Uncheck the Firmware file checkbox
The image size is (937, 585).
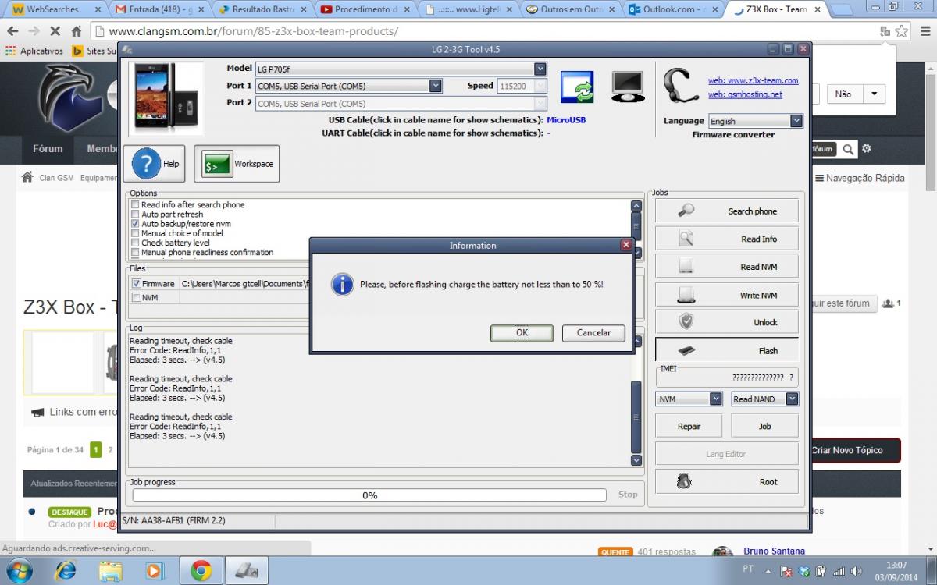137,284
